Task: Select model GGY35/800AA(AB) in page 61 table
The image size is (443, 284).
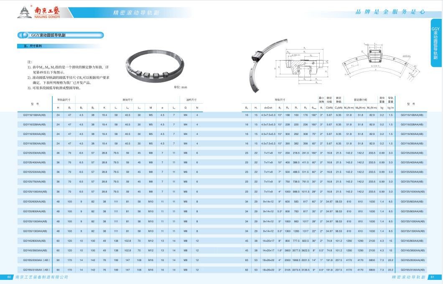Action: 412,211
